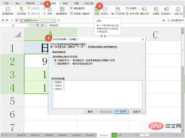
Task: Open the name box dropdown arrow
Action: (x=28, y=25)
